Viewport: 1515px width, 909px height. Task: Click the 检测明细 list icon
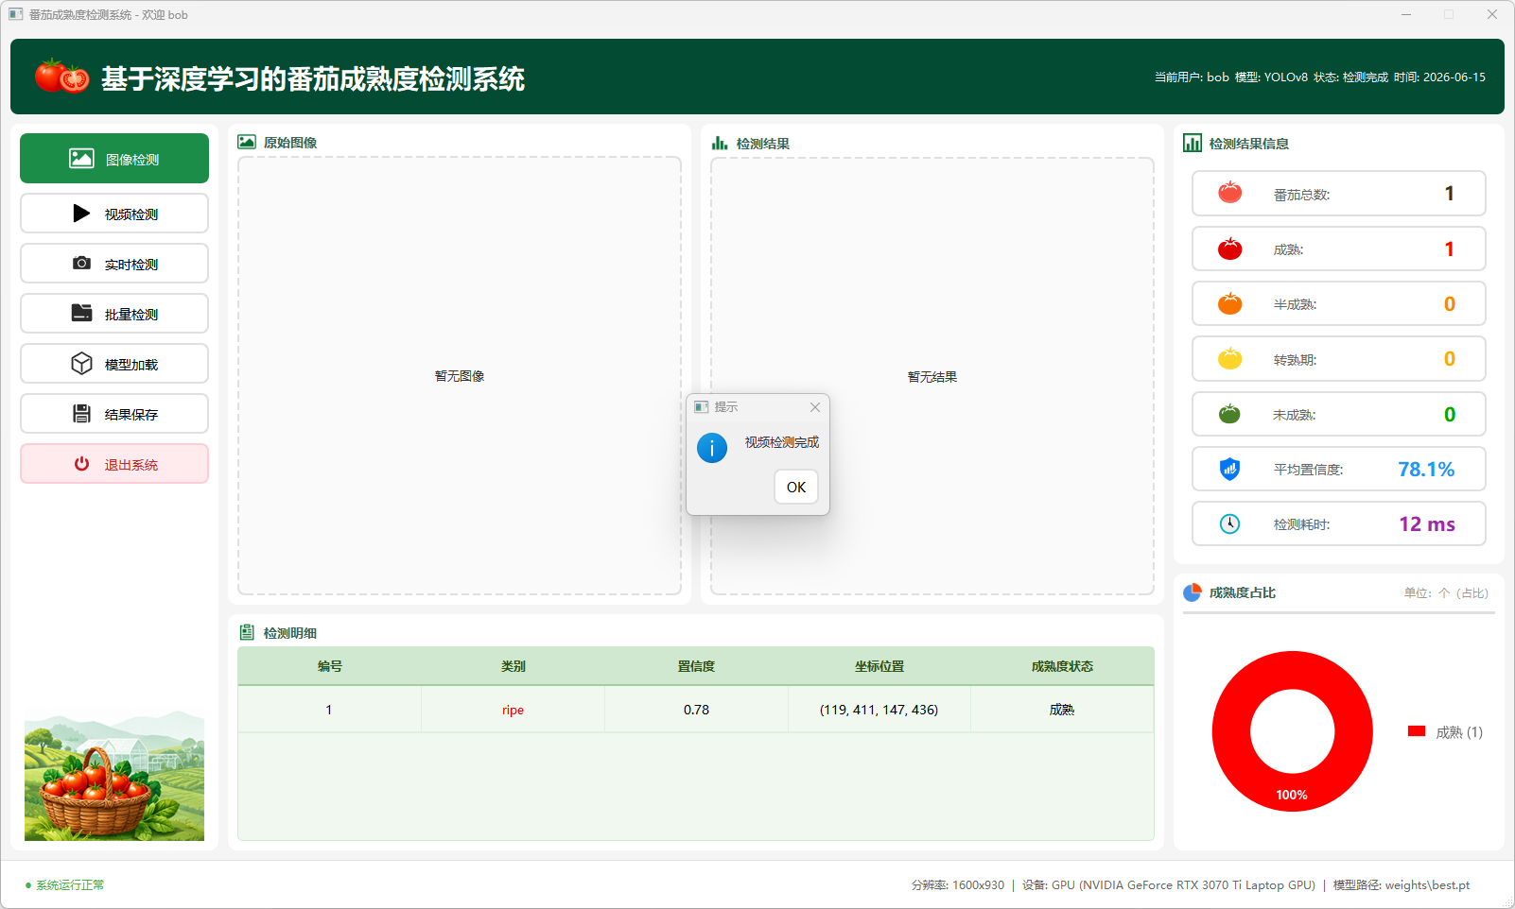tap(247, 632)
